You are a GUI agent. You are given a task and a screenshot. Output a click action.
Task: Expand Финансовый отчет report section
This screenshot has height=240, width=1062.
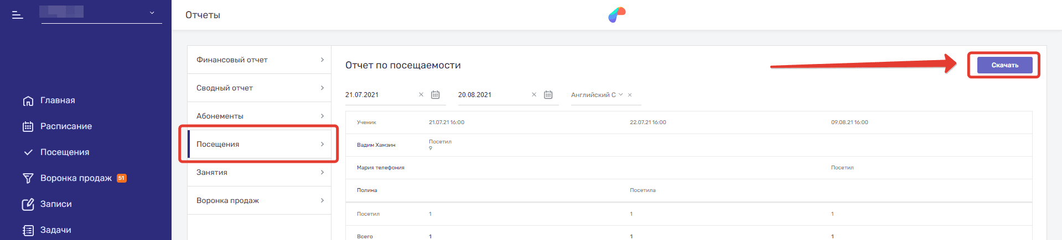pos(259,60)
